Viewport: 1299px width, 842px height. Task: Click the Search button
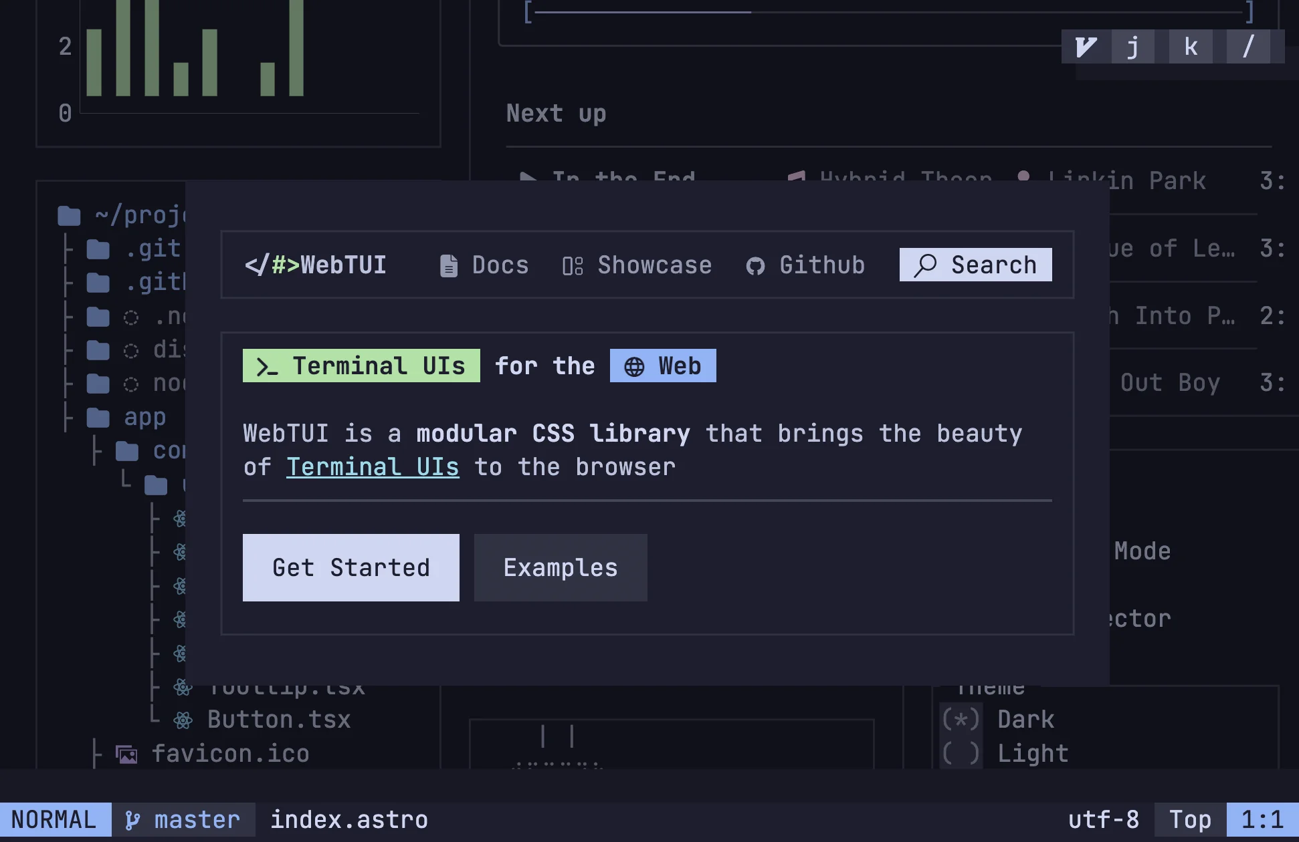[975, 265]
